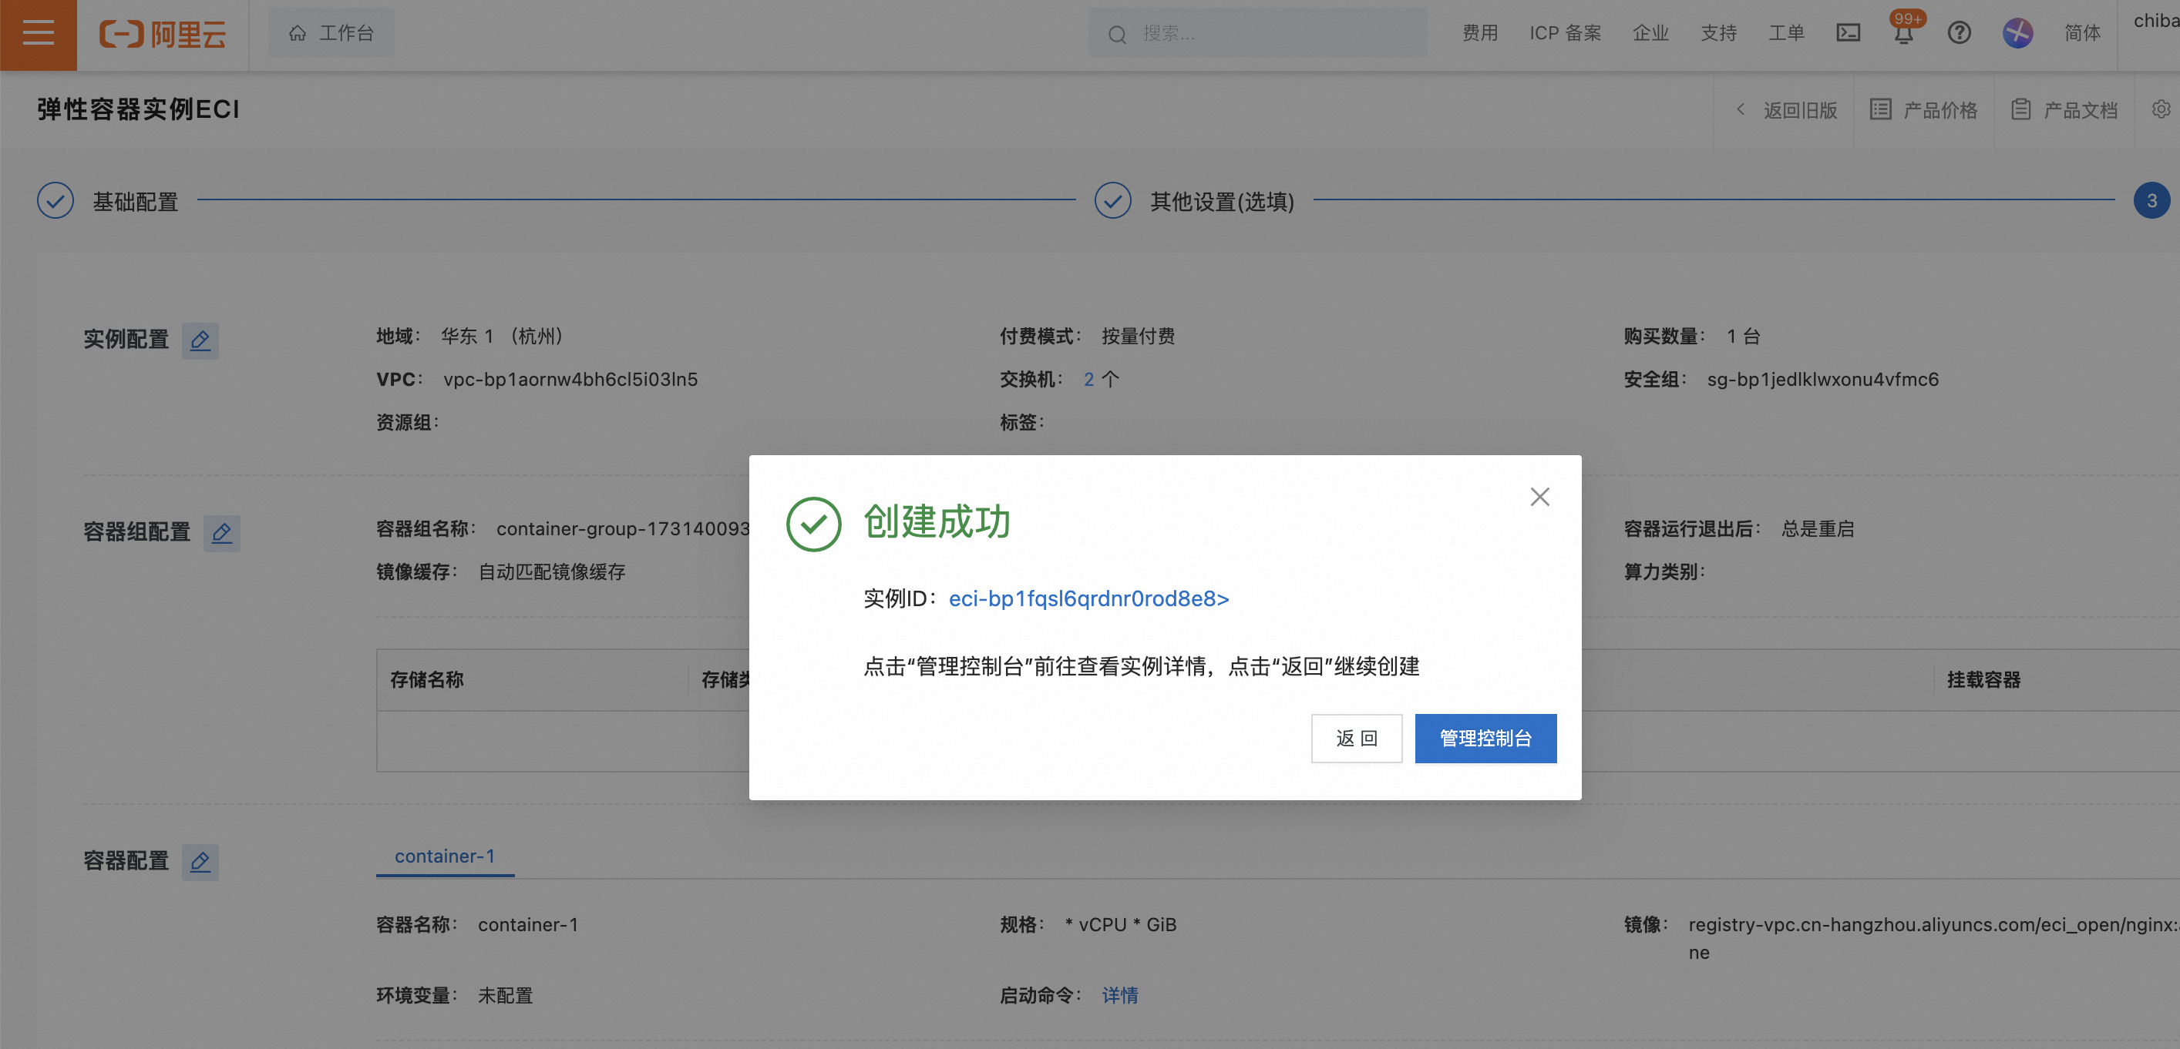2180x1049 pixels.
Task: Switch to the container-1 tab
Action: pos(444,856)
